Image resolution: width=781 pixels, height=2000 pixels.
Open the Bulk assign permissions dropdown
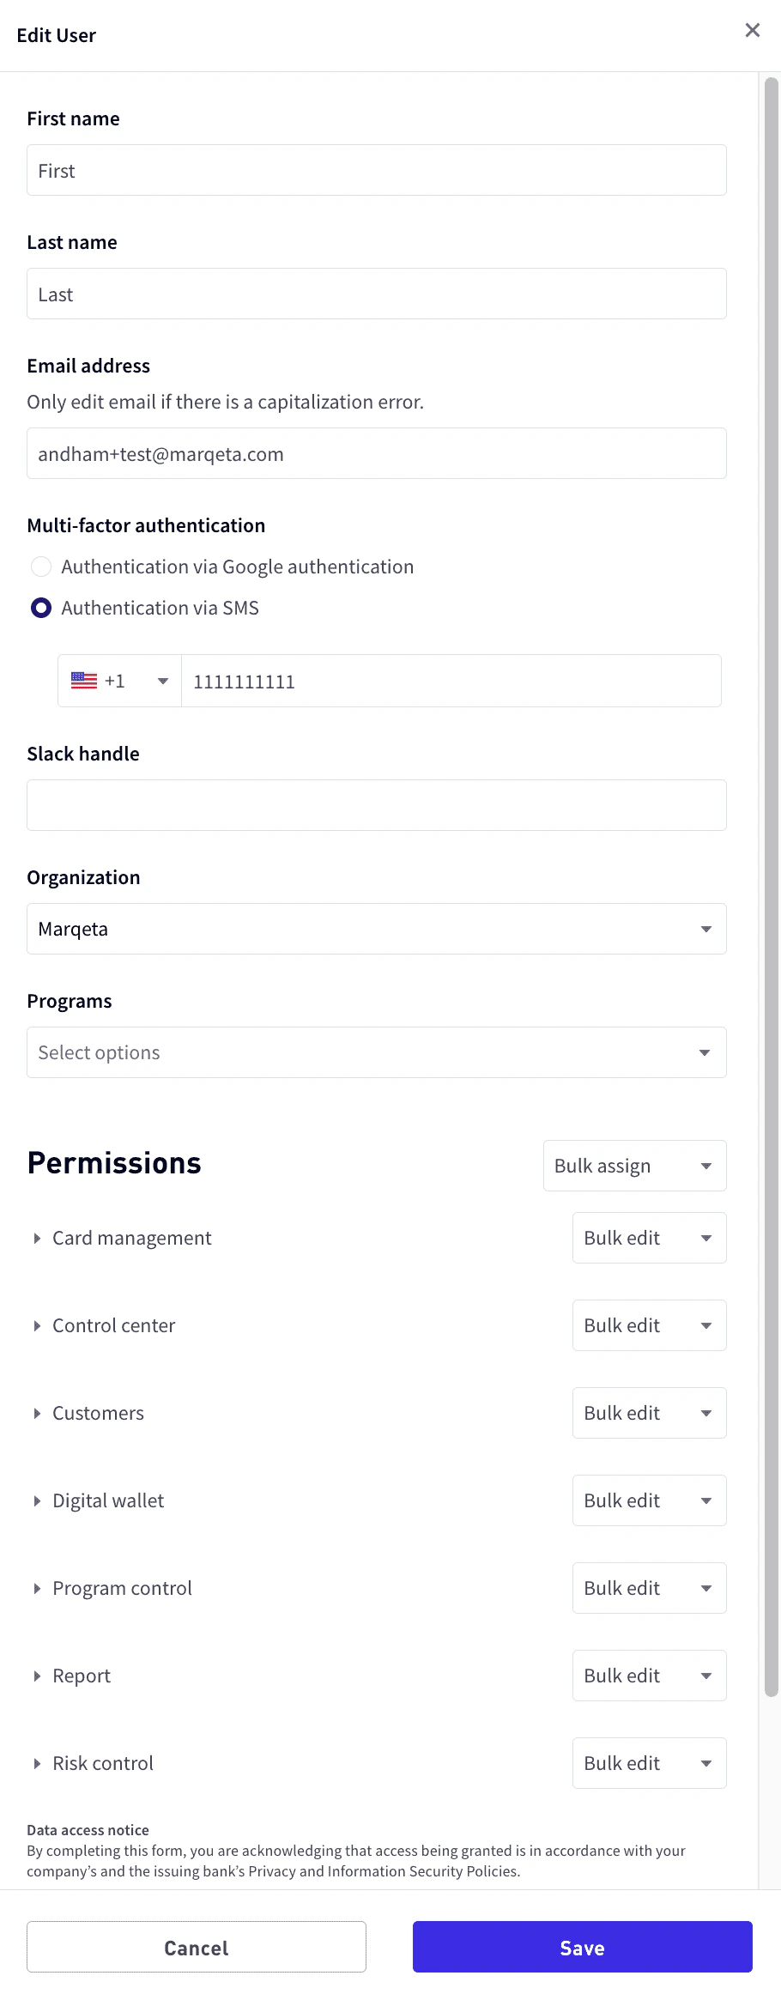tap(634, 1166)
